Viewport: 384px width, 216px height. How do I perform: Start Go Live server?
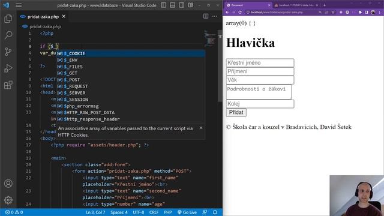point(187,212)
